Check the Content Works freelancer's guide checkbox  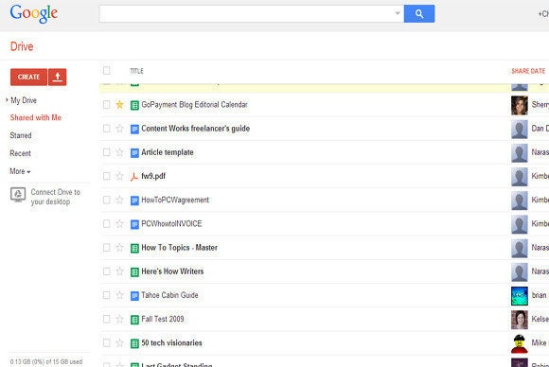click(106, 129)
